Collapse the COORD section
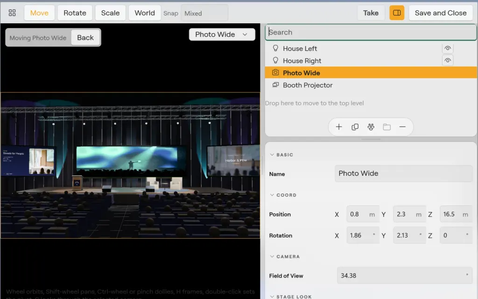 click(x=283, y=195)
